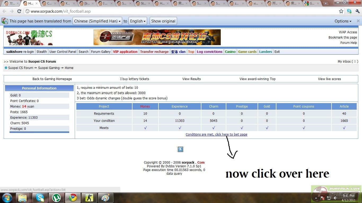Click the blue 'A' icon below the table
Screen dimensions: 362x203
tap(180, 149)
